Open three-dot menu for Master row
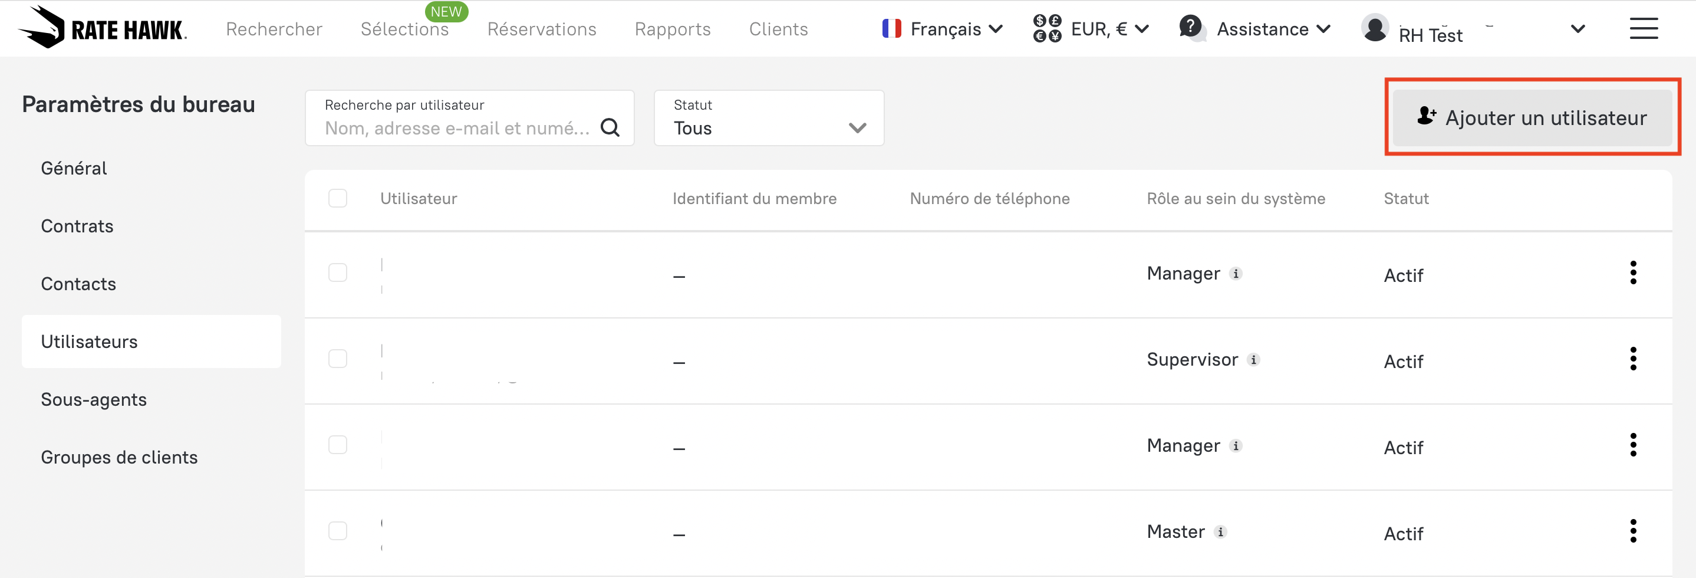This screenshot has width=1696, height=578. tap(1633, 531)
